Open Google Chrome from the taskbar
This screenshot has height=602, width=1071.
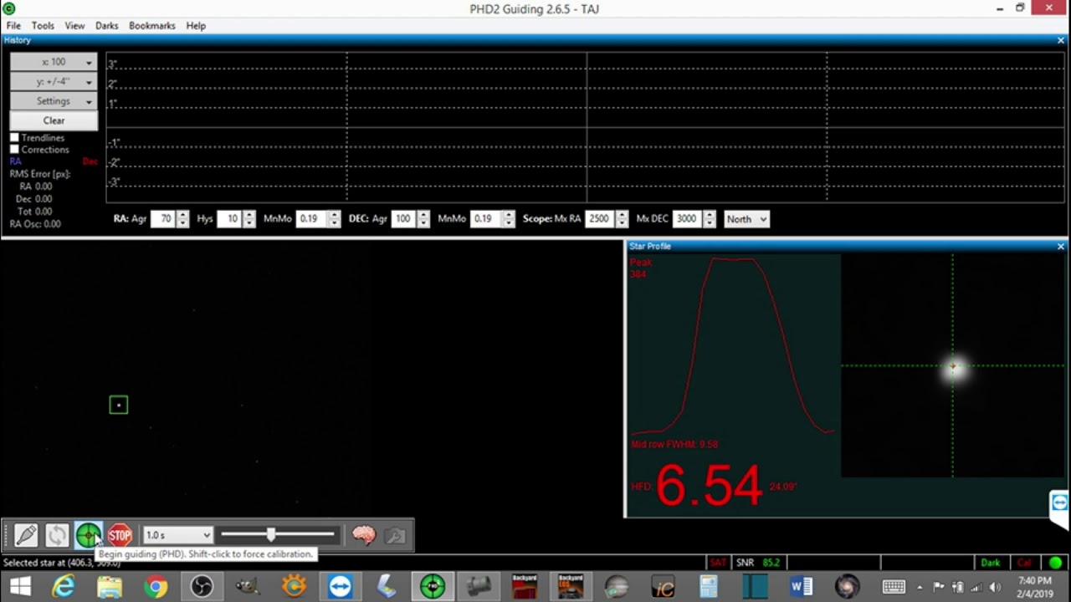pos(156,586)
